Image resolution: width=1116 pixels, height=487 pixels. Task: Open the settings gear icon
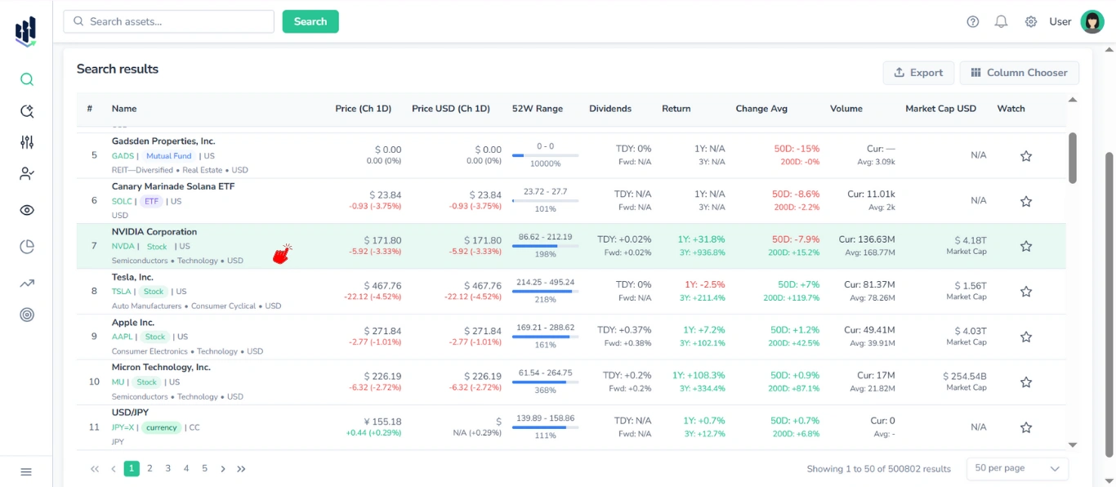pos(1030,21)
